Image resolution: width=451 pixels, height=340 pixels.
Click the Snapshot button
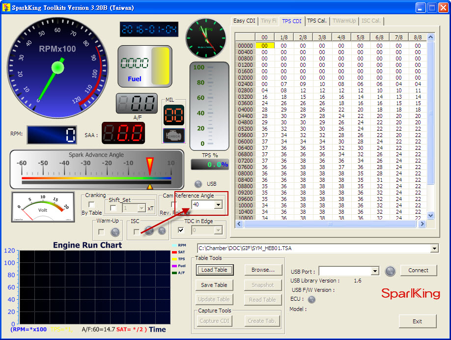coord(263,285)
